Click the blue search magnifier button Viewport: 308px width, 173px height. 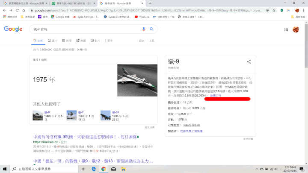151,29
